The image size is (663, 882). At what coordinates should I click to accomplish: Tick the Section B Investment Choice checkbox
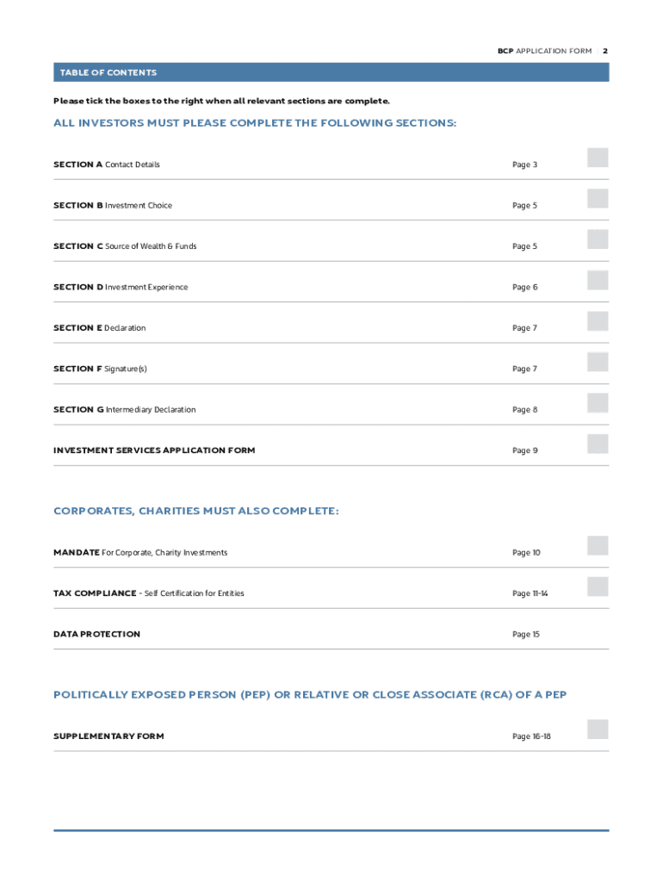(x=598, y=198)
